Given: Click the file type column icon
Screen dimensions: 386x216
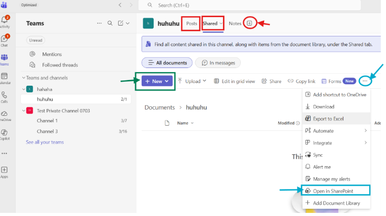Looking at the screenshot, I should [x=167, y=123].
